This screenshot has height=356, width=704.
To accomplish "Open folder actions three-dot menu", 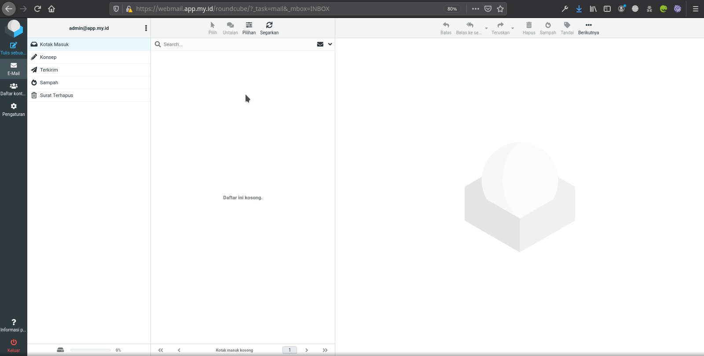I will point(146,28).
